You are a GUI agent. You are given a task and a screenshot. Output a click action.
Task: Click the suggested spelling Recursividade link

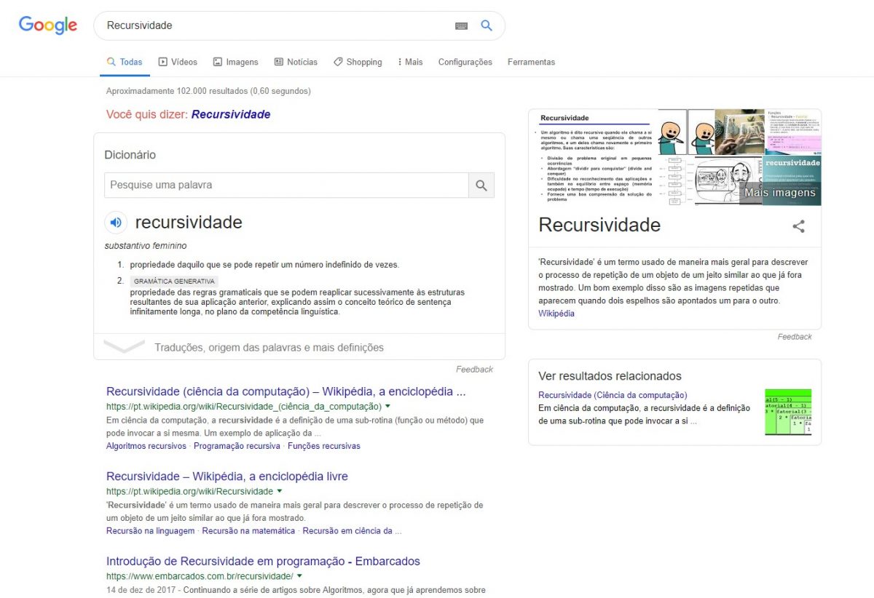point(231,114)
